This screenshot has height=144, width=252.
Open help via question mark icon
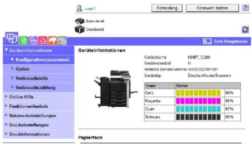(245, 8)
